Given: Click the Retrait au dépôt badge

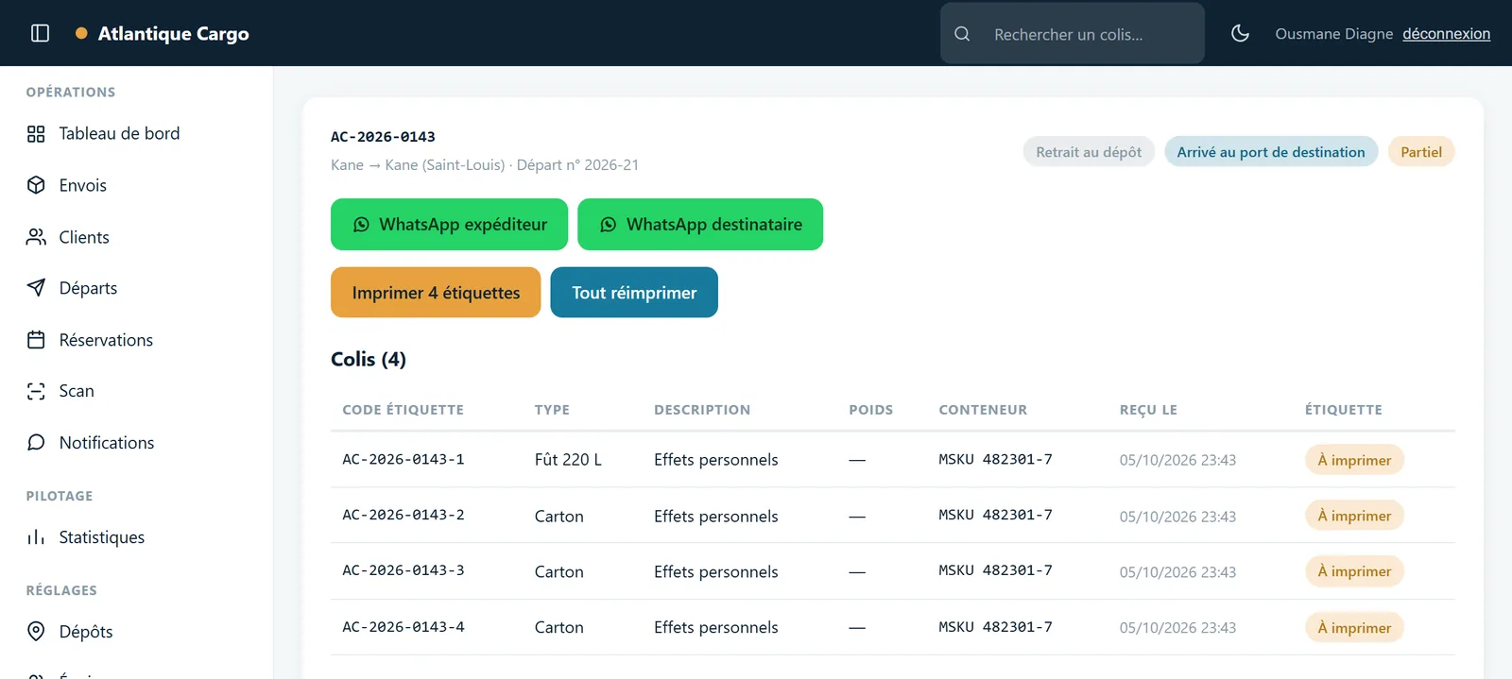Looking at the screenshot, I should click(1089, 152).
